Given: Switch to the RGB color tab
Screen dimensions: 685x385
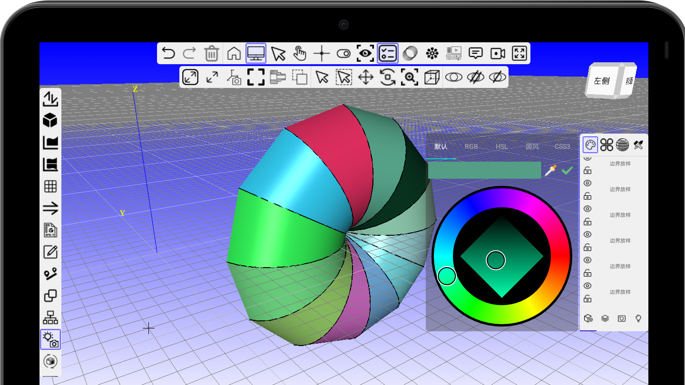Looking at the screenshot, I should pos(471,146).
